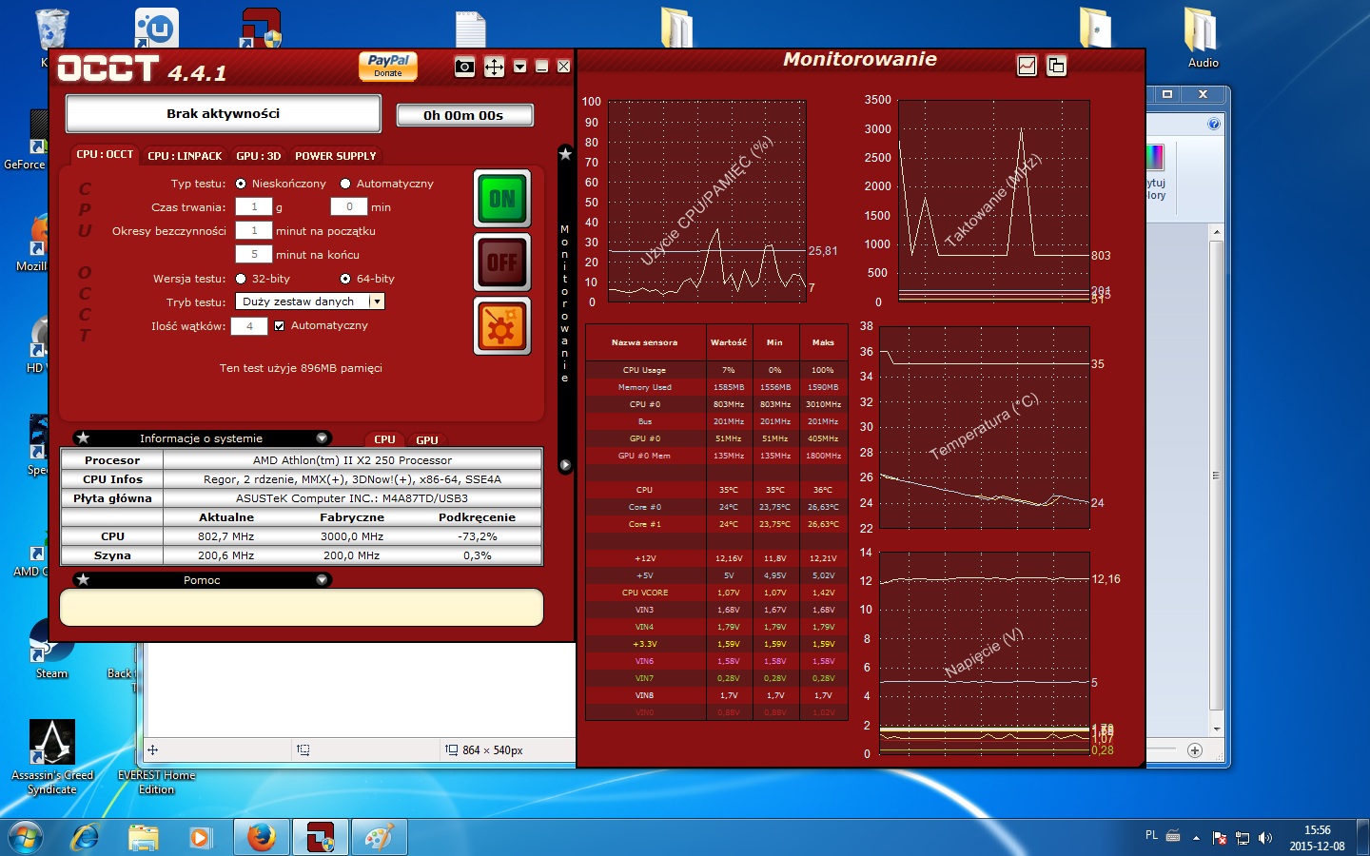The width and height of the screenshot is (1370, 856).
Task: Click the 'AMD Athlon(tm) II X2 250 Processor' cell
Action: coord(352,460)
